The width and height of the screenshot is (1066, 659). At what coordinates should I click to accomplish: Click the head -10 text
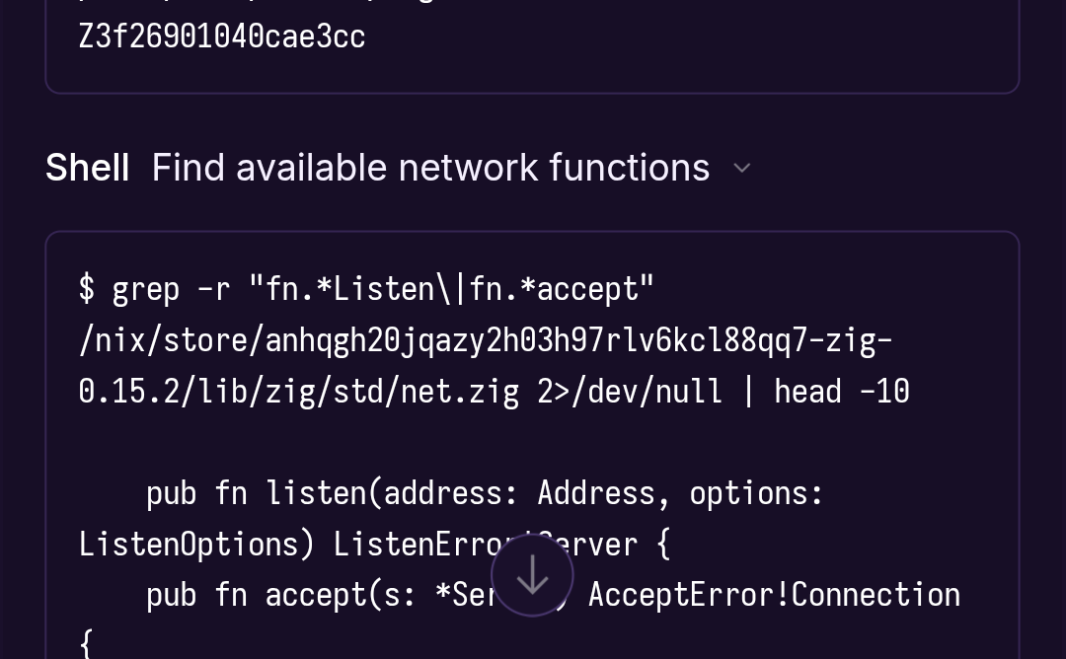pyautogui.click(x=841, y=392)
